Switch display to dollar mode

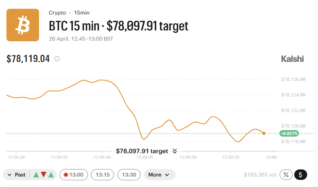click(301, 175)
